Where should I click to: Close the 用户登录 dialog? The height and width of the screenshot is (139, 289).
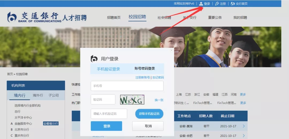click(x=172, y=50)
